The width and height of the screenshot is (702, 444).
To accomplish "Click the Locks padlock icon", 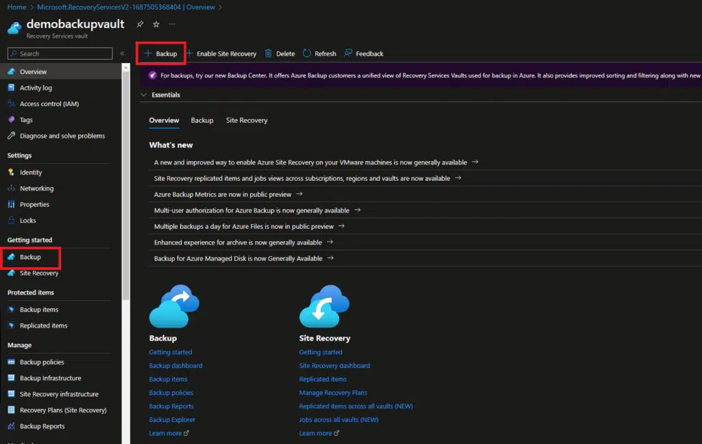I will click(11, 220).
